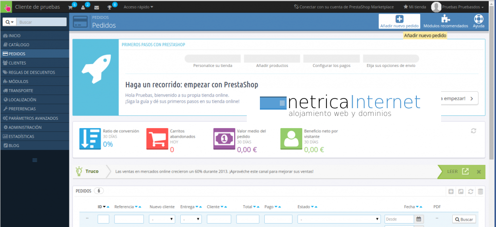Open the Entrega filter dropdown

tap(191, 219)
